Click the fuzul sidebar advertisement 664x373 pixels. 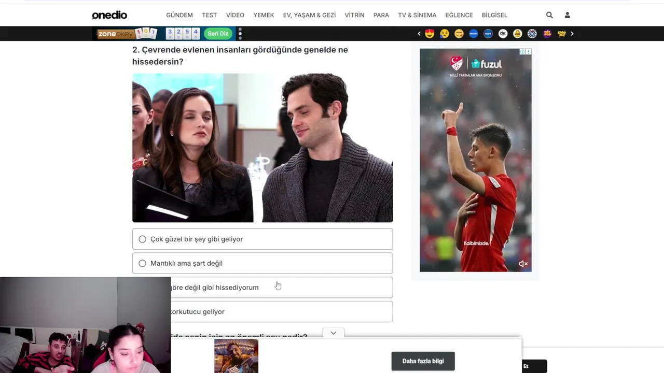pyautogui.click(x=476, y=160)
